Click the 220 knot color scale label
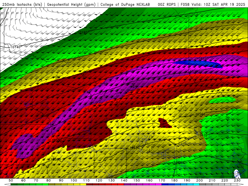This screenshot has height=186, width=248. pyautogui.click(x=224, y=180)
